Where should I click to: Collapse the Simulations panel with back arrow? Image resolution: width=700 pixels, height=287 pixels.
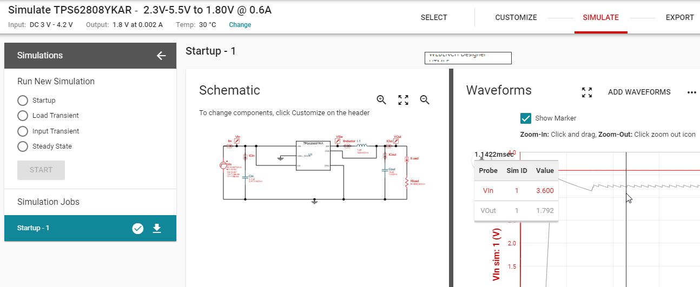click(161, 56)
